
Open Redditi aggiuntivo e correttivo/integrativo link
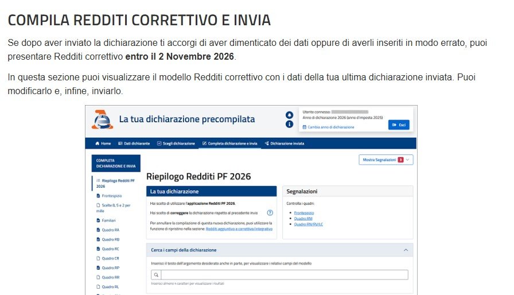coord(239,229)
